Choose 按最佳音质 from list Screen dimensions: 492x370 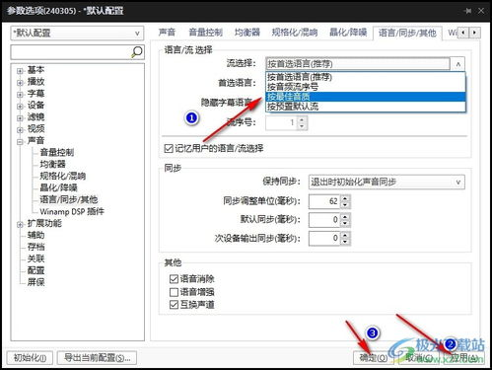(x=366, y=97)
